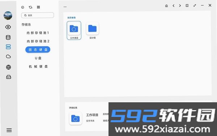Image resolution: width=217 pixels, height=136 pixels.
Task: Open the hamburger menu at sidebar bottom
Action: 9,130
